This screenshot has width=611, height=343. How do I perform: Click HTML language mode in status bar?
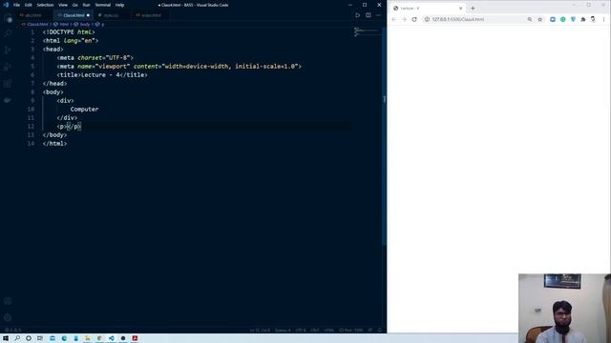point(328,331)
